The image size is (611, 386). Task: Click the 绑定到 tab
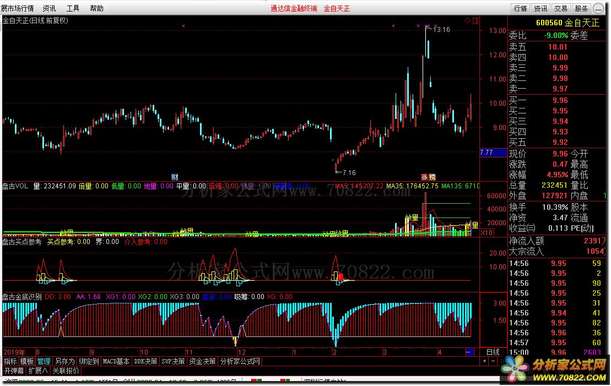89,361
